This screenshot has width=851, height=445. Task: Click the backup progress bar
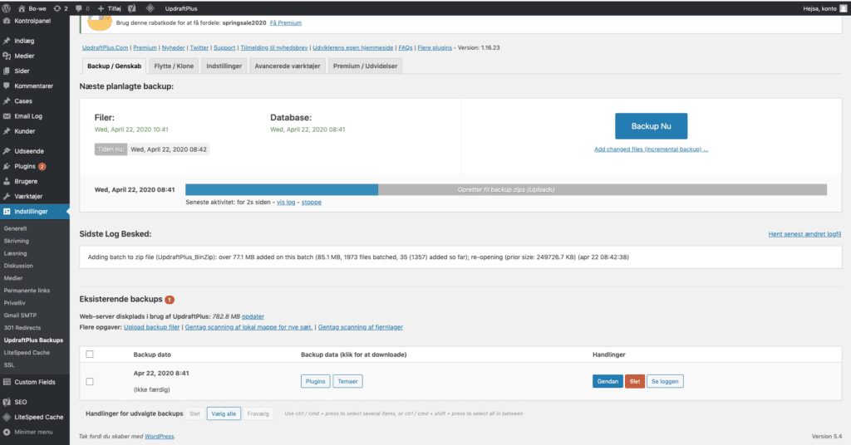coord(506,190)
